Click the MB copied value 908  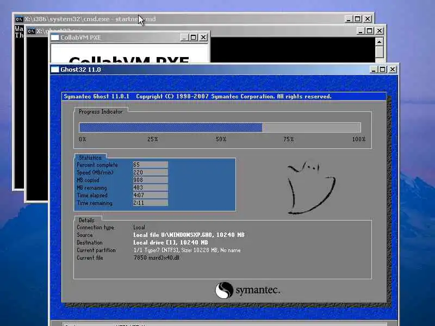point(151,180)
